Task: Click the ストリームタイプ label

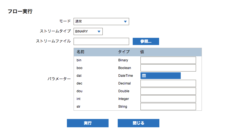Action: 55,31
